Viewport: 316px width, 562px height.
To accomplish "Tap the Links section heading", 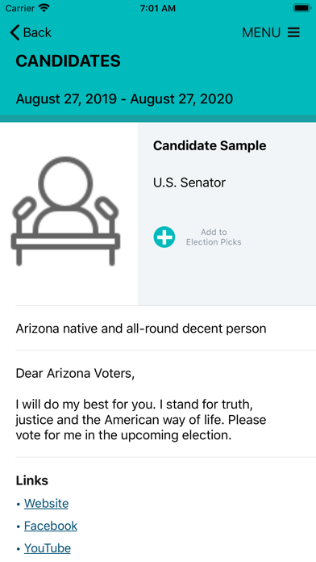I will coord(32,480).
